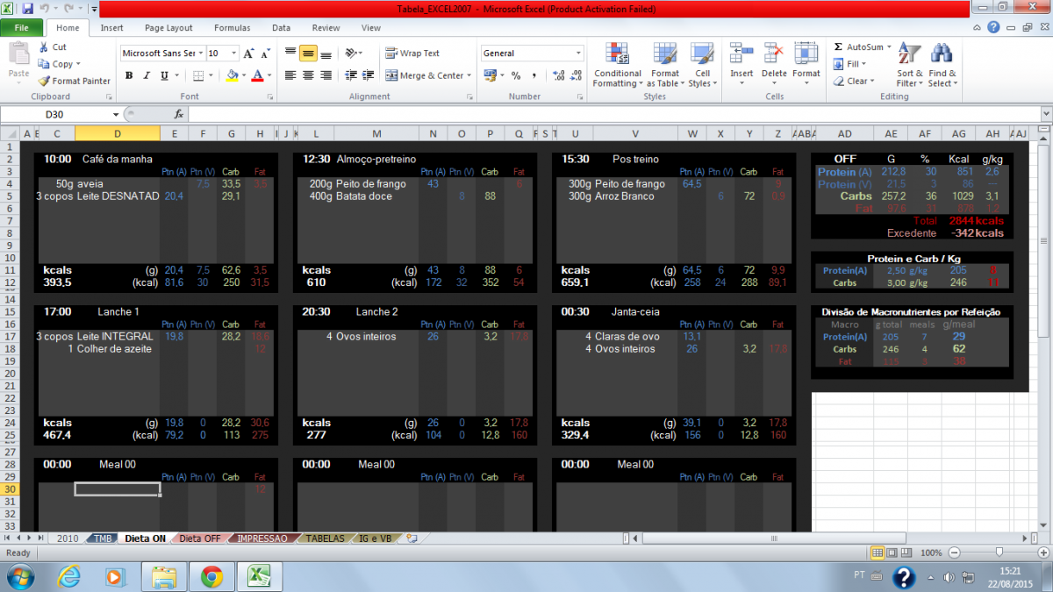1053x592 pixels.
Task: Launch Google Chrome from the taskbar
Action: 211,576
